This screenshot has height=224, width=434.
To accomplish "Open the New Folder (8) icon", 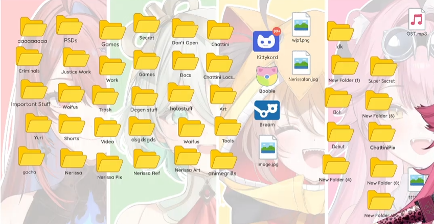I will coord(383,167).
